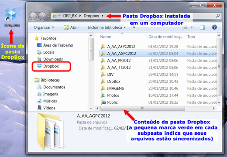The height and width of the screenshot is (157, 227).
Task: Open the view options dropdown arrow
Action: point(192,27)
